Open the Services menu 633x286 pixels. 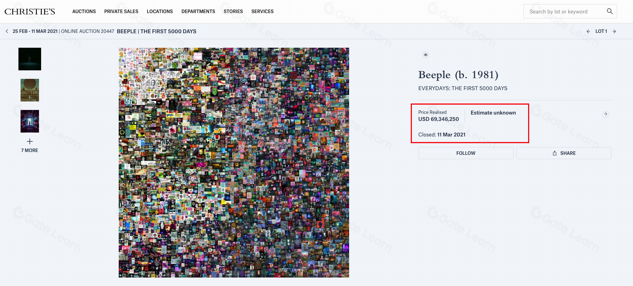[263, 11]
